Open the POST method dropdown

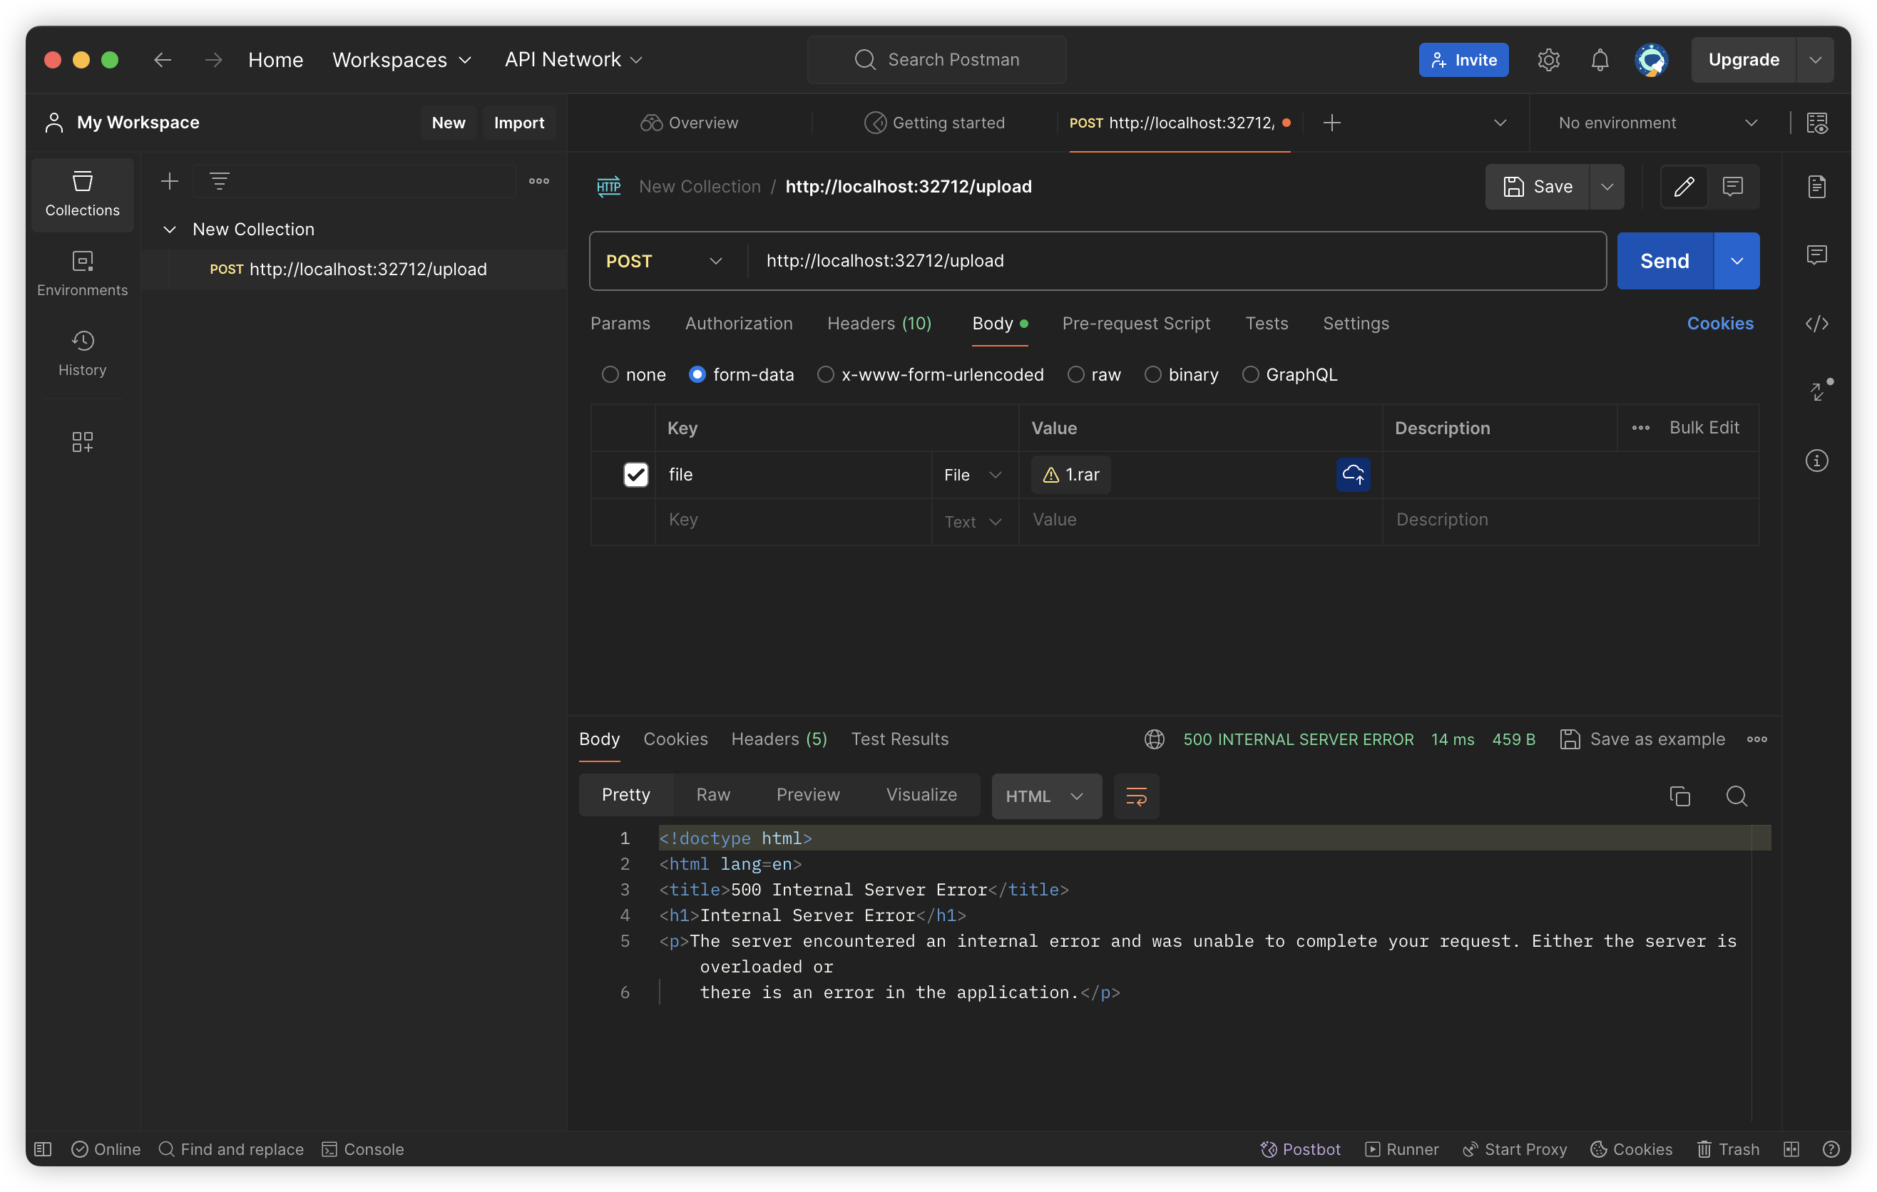665,261
